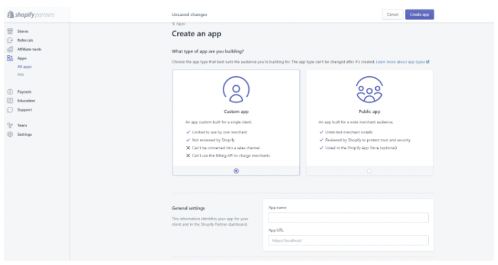The height and width of the screenshot is (265, 498).
Task: Click the Affiliate tools chart icon
Action: tap(10, 49)
